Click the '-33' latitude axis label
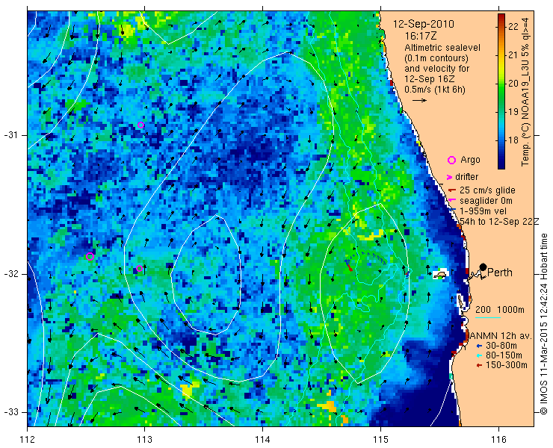The height and width of the screenshot is (448, 553). point(10,412)
